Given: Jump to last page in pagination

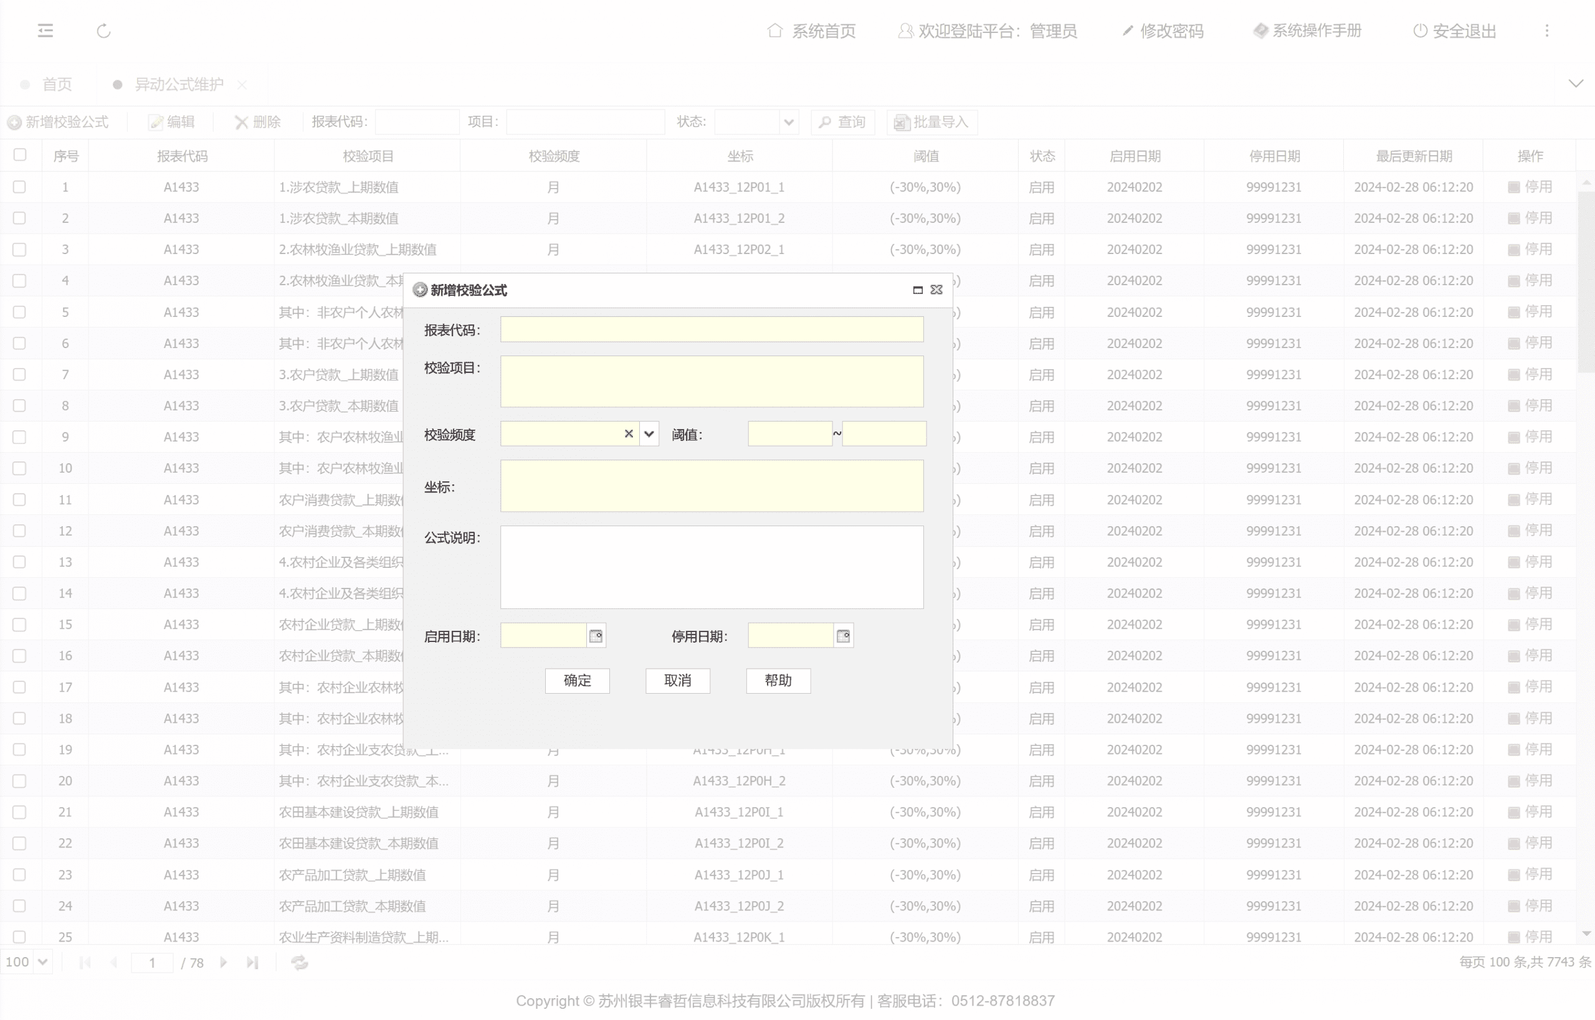Looking at the screenshot, I should point(252,962).
